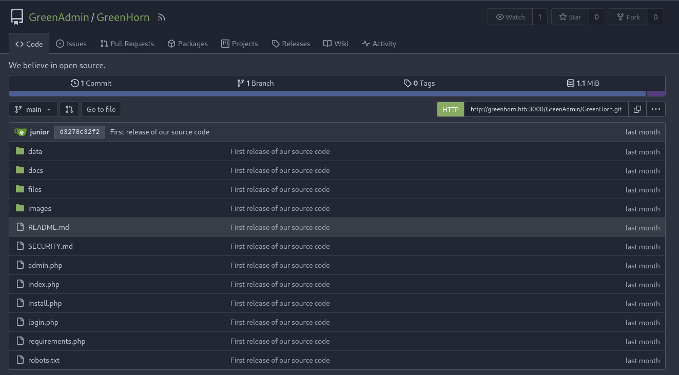
Task: View the 1 Commit history
Action: click(x=91, y=83)
